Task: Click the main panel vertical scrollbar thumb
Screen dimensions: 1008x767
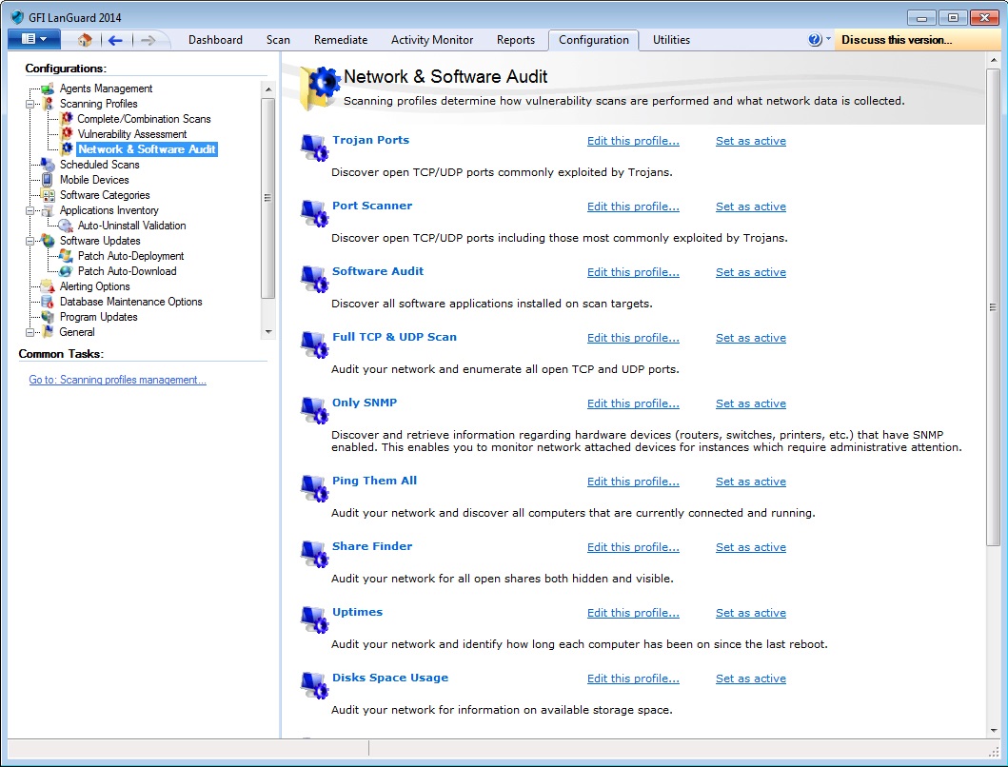Action: click(x=994, y=307)
